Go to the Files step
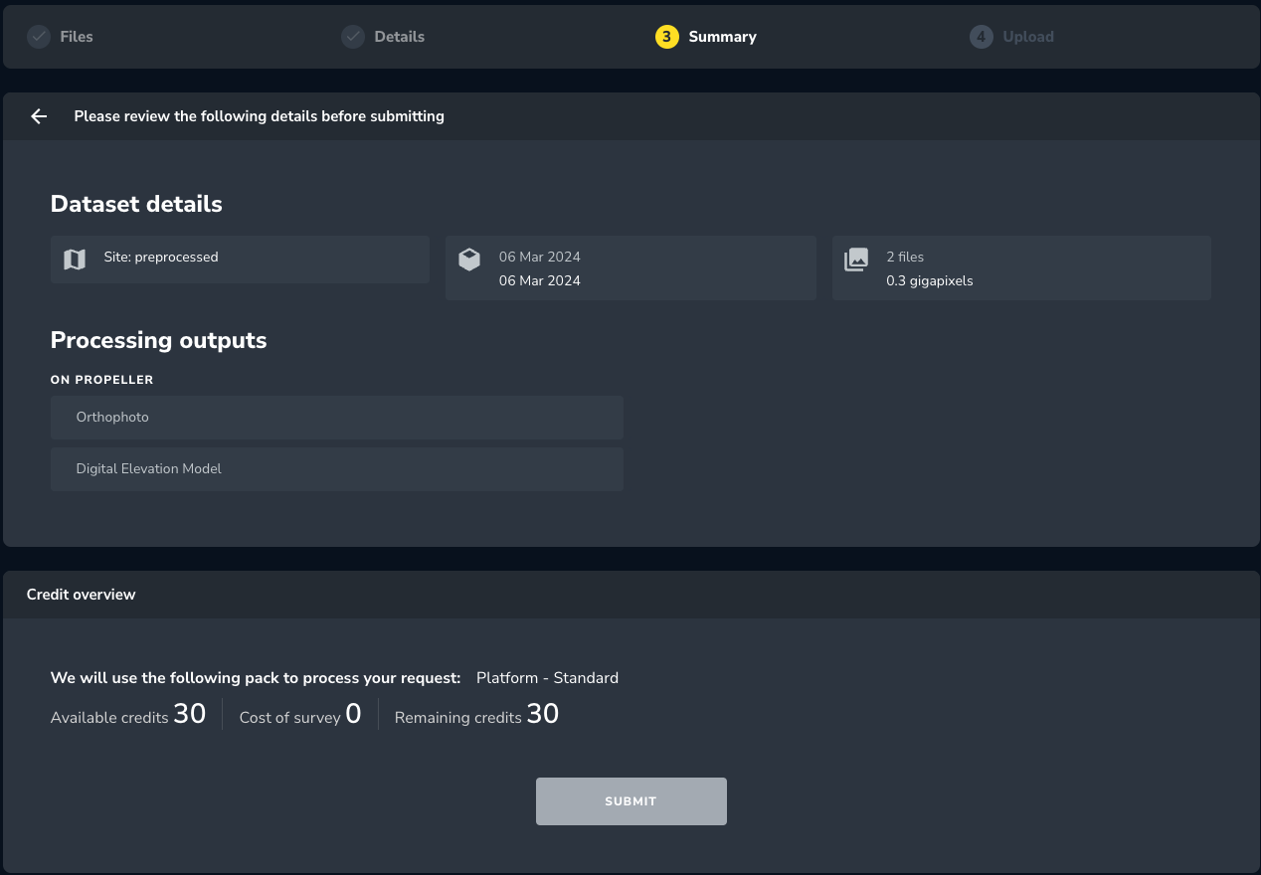The width and height of the screenshot is (1261, 875). (77, 37)
